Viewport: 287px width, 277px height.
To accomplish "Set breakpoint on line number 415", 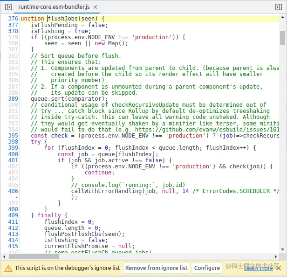I will [13, 246].
